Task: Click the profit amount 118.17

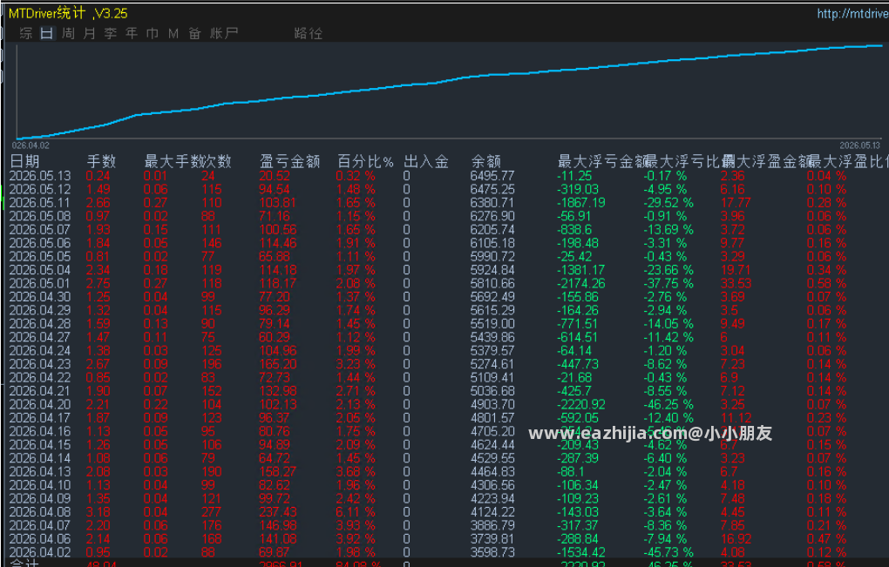Action: pos(278,284)
